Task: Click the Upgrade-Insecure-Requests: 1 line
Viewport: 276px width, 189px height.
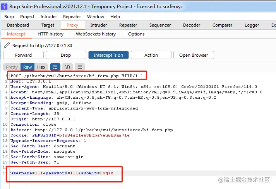Action: click(x=48, y=141)
